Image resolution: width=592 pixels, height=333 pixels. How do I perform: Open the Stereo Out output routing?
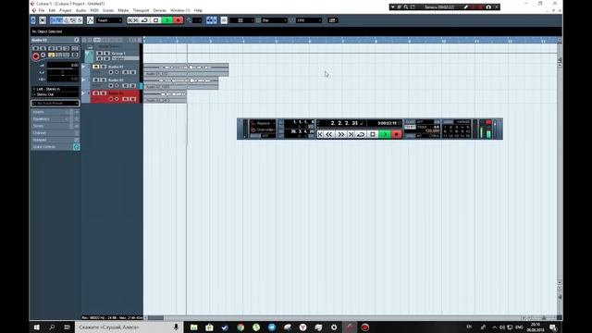(x=55, y=94)
